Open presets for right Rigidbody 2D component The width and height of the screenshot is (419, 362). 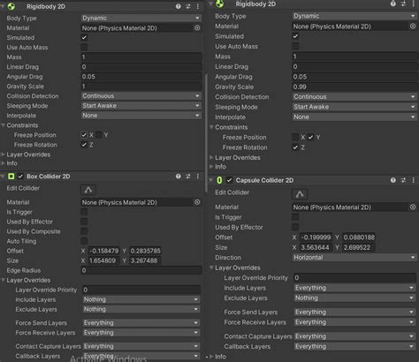tap(403, 4)
